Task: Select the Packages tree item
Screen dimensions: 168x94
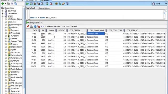Action: (x=15, y=30)
